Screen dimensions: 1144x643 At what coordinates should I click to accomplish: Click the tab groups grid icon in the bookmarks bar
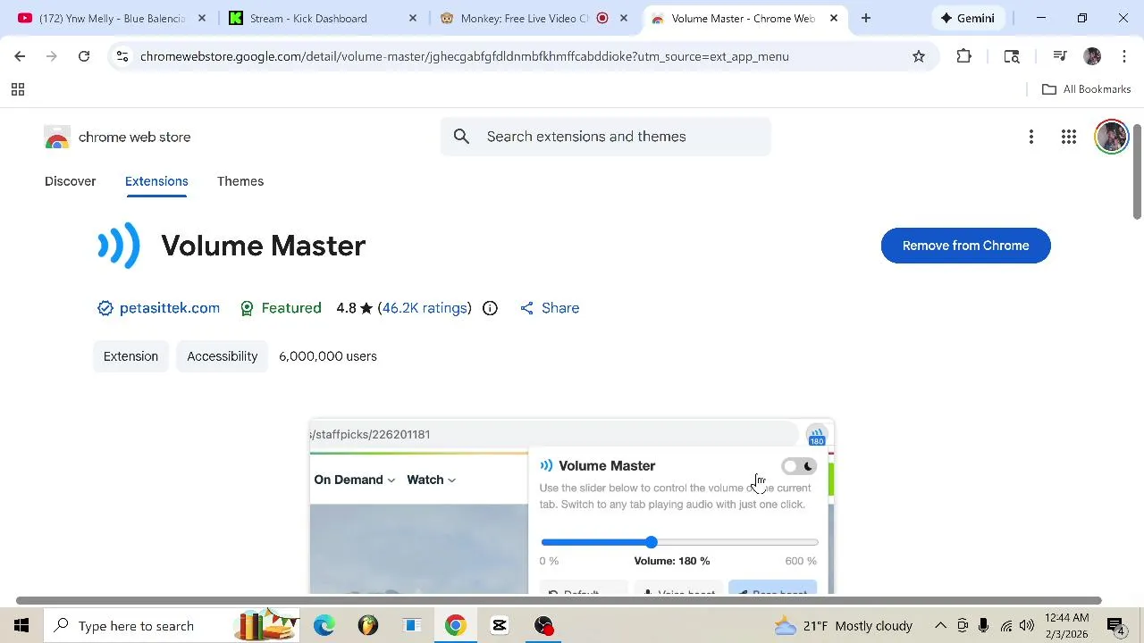[17, 89]
